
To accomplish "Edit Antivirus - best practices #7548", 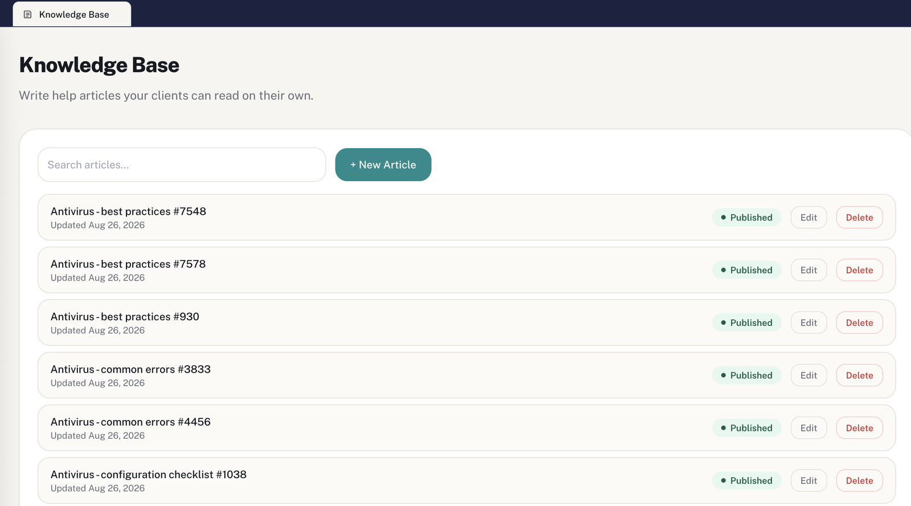I will 809,217.
